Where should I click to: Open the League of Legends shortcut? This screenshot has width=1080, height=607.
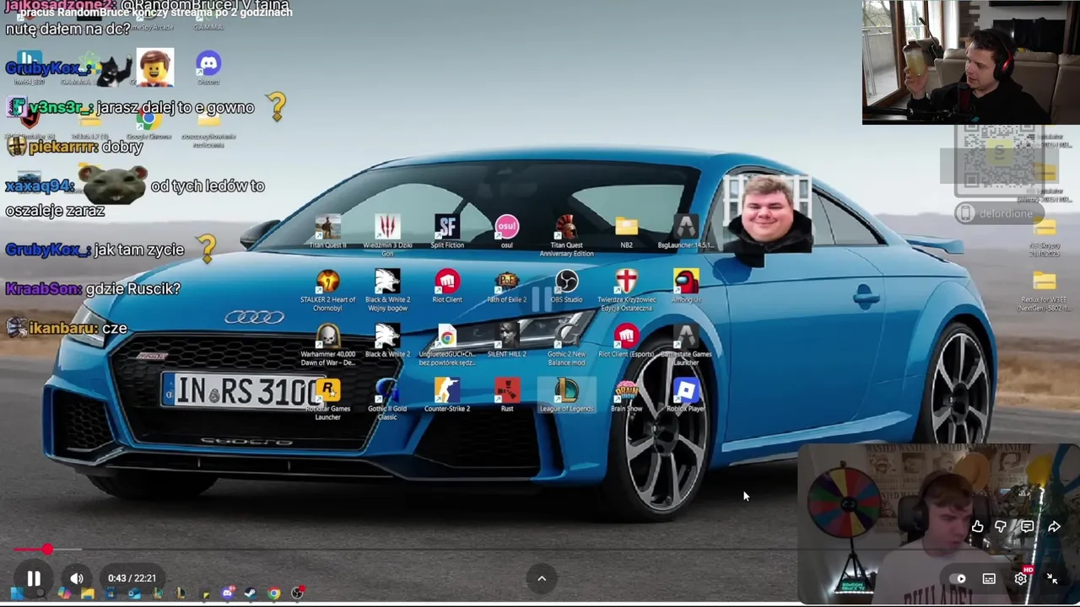tap(566, 396)
